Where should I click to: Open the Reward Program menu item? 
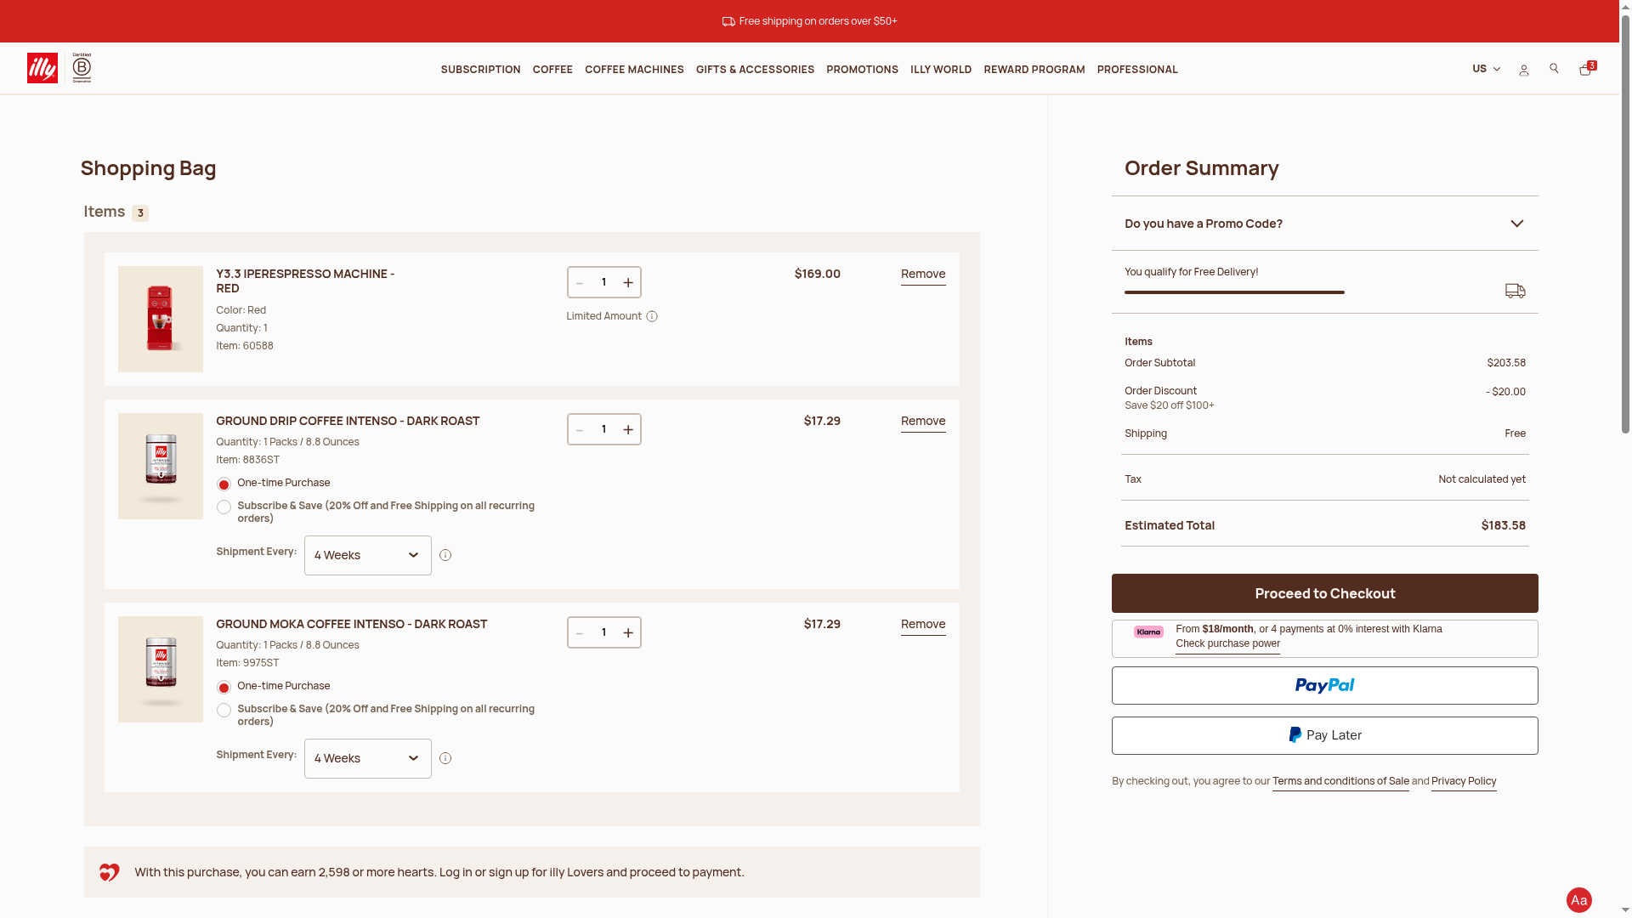coord(1034,70)
